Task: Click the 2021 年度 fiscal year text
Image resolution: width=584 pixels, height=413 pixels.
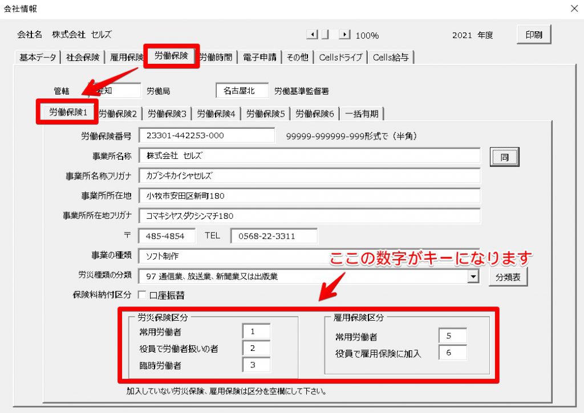Action: (x=472, y=35)
